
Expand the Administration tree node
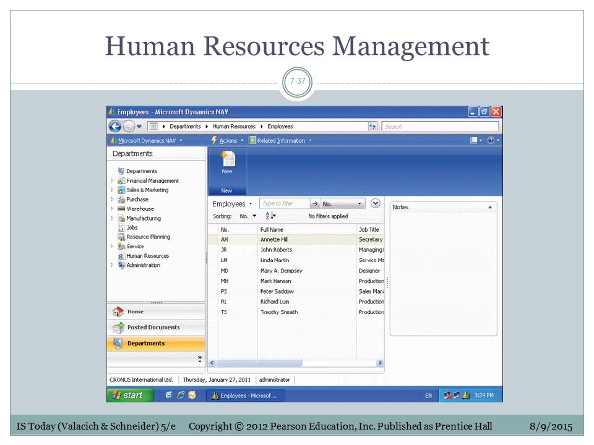click(112, 265)
